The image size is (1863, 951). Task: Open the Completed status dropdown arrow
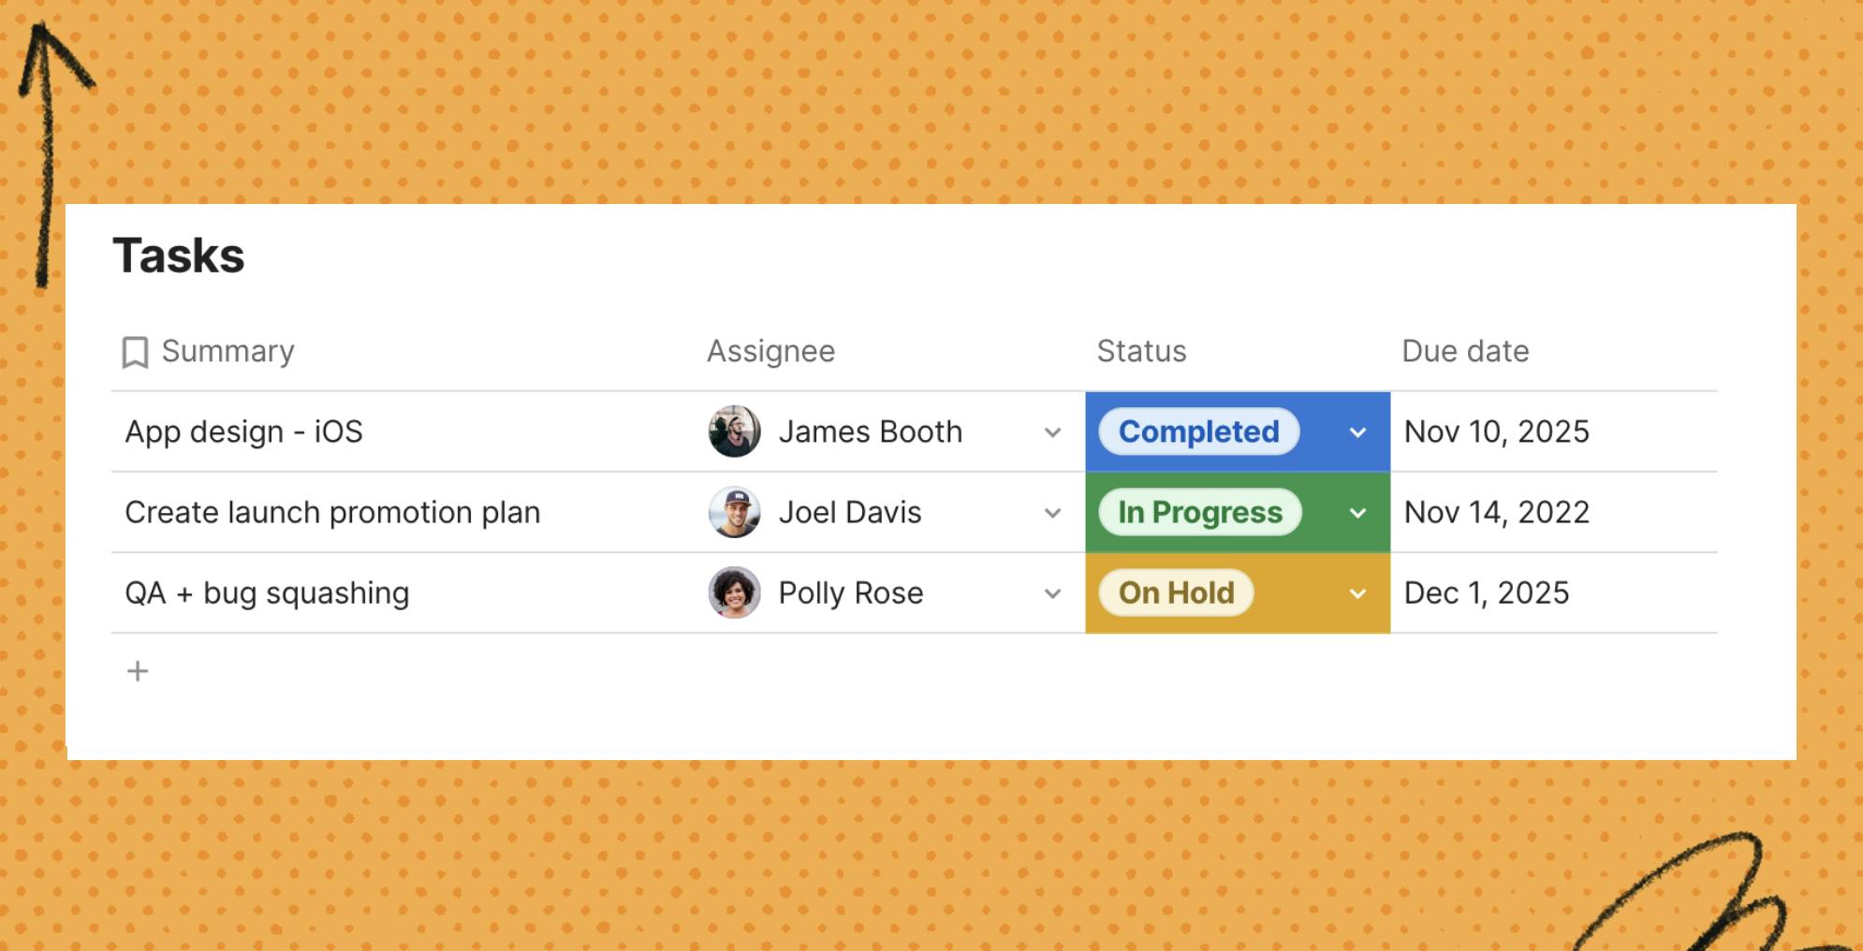1357,432
